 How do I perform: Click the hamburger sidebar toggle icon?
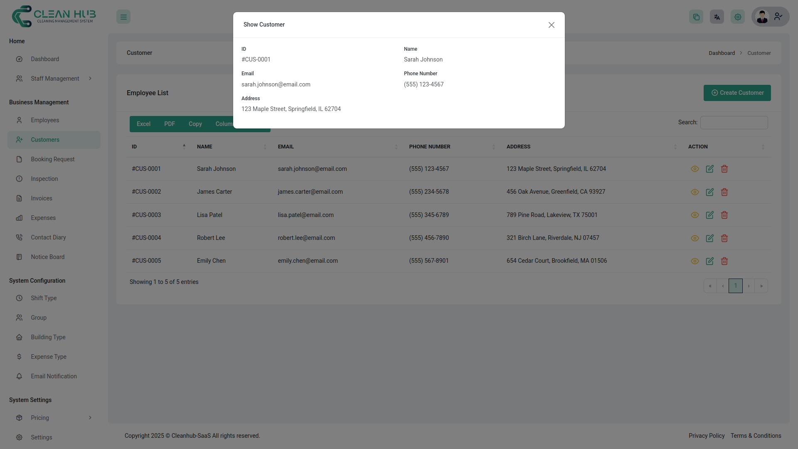123,17
